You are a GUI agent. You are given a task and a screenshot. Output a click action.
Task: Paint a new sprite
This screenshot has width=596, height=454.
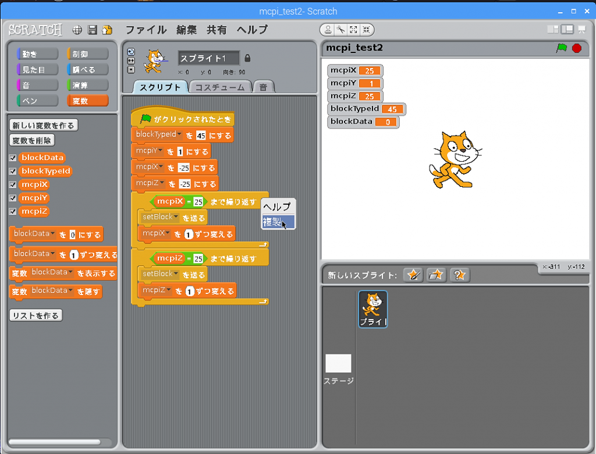tap(413, 275)
